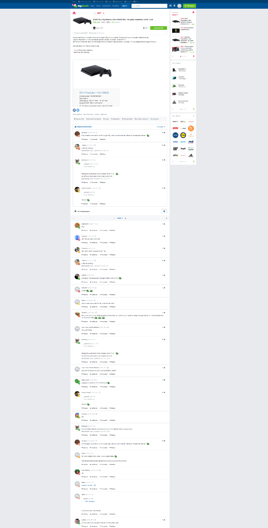The width and height of the screenshot is (268, 528).
Task: Focus the Suche search field
Action: point(149,6)
